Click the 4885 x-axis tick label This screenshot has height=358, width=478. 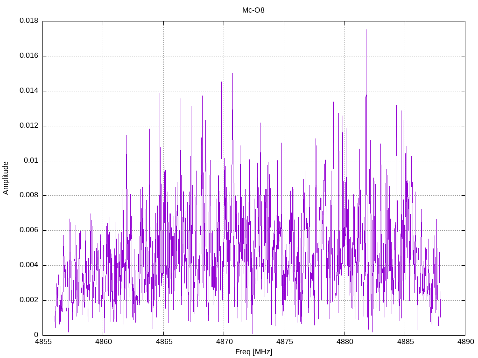tap(405, 342)
